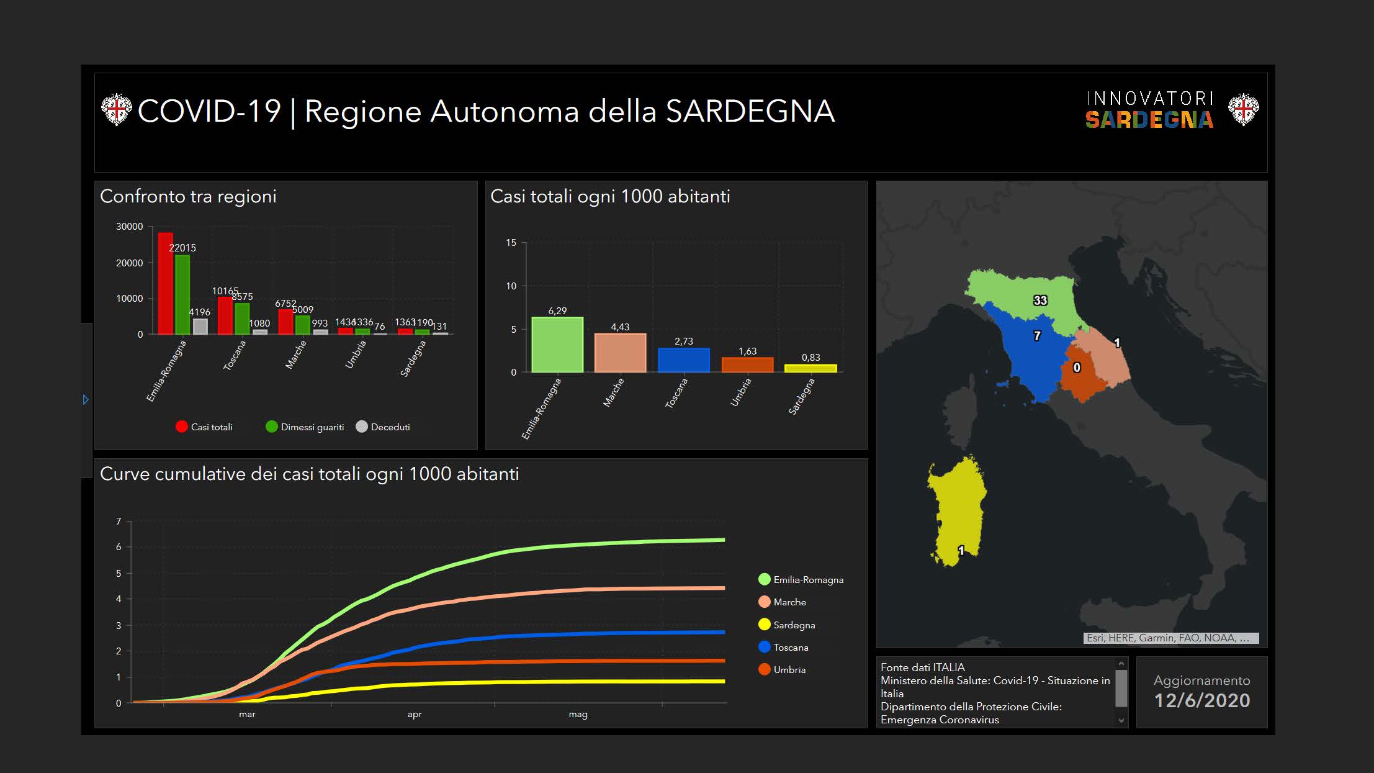Click the crest icon at far right of the header
1374x773 pixels.
click(1243, 110)
